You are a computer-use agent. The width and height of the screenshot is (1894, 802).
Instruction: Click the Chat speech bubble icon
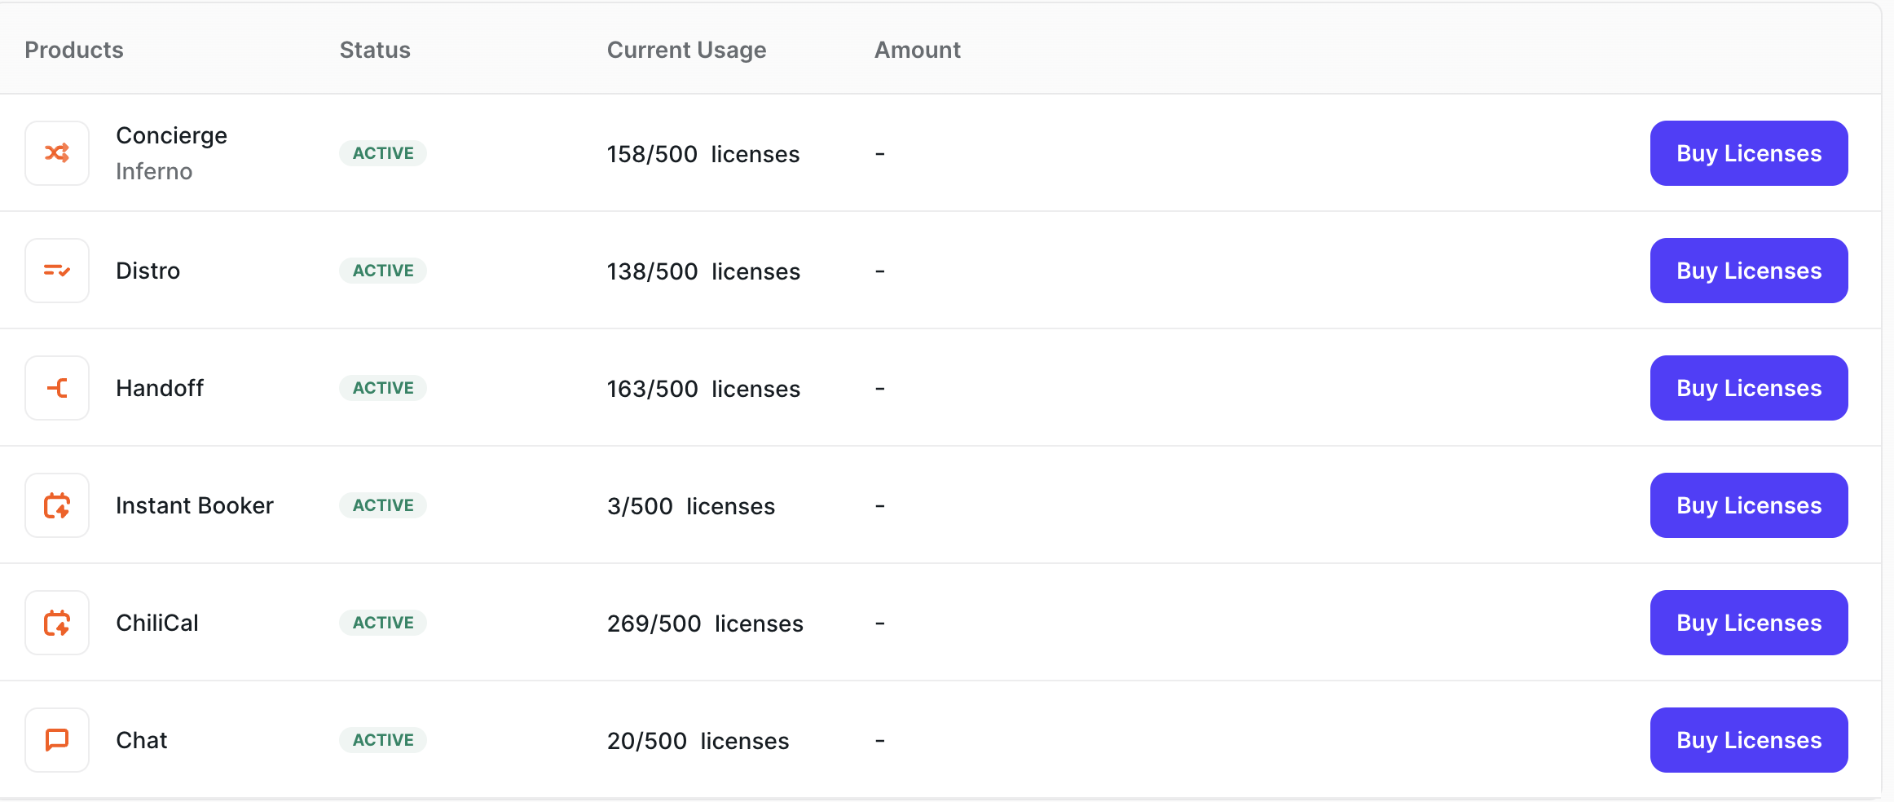tap(56, 740)
